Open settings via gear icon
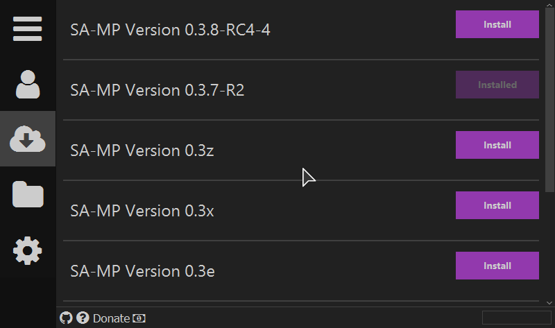Viewport: 555px width, 328px height. 28,250
